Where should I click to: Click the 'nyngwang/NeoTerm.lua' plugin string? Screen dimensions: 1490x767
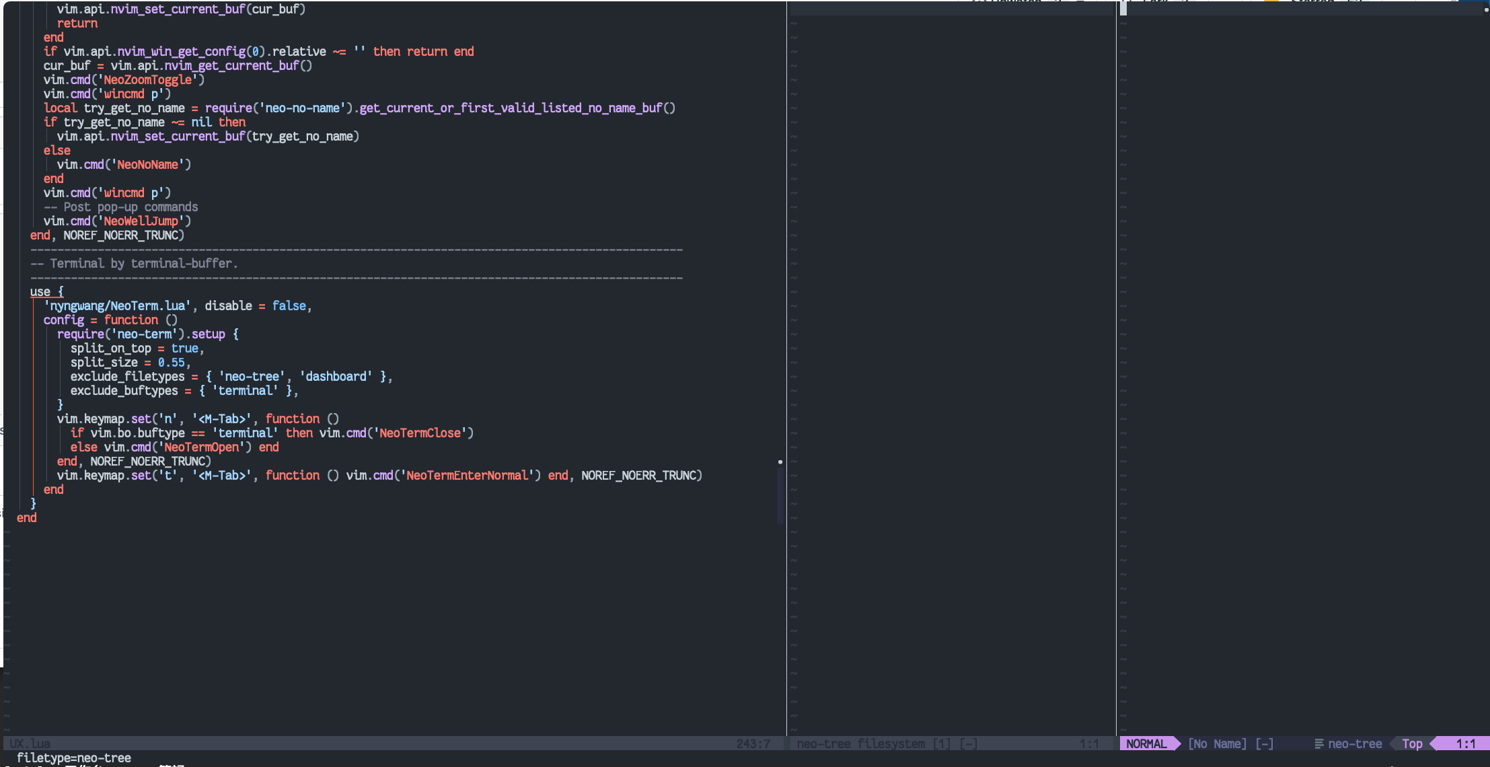116,305
